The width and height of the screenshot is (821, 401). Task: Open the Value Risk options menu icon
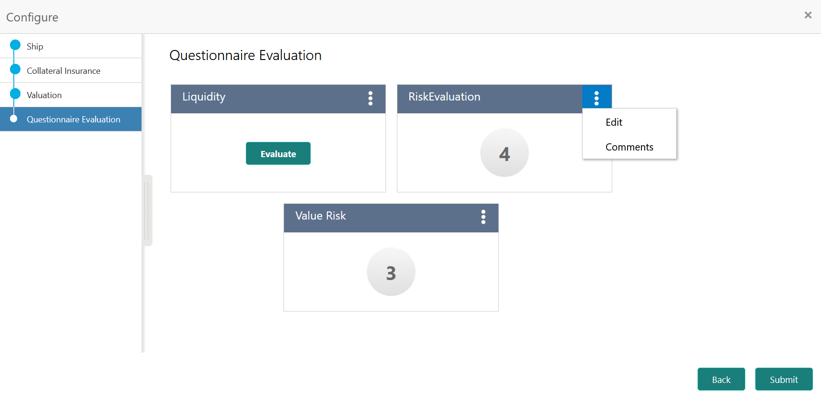[483, 218]
